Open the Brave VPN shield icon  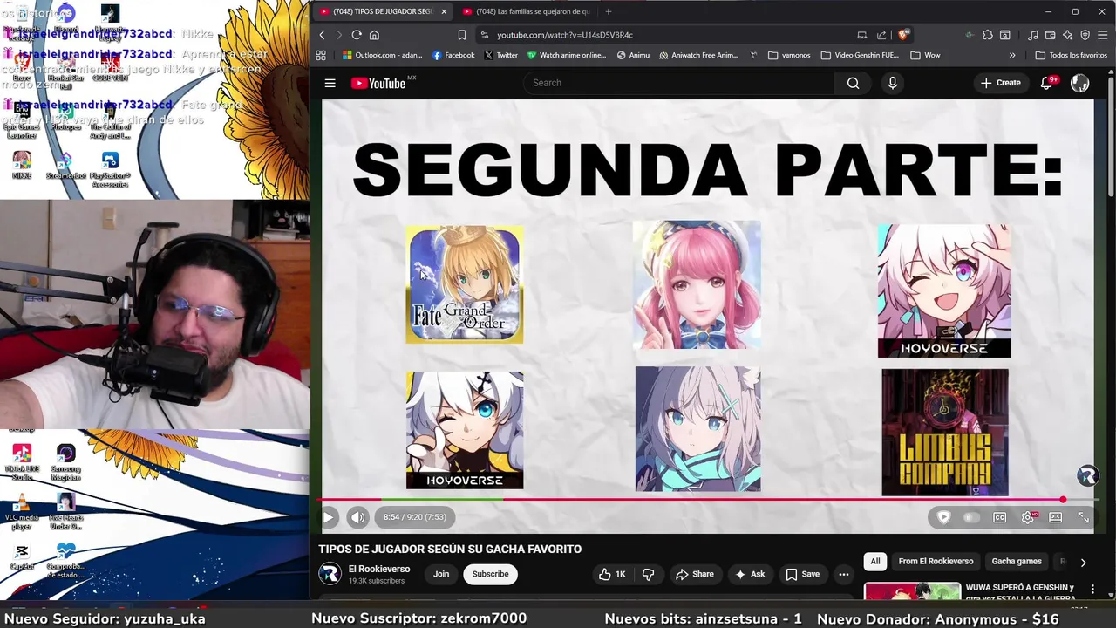1085,35
